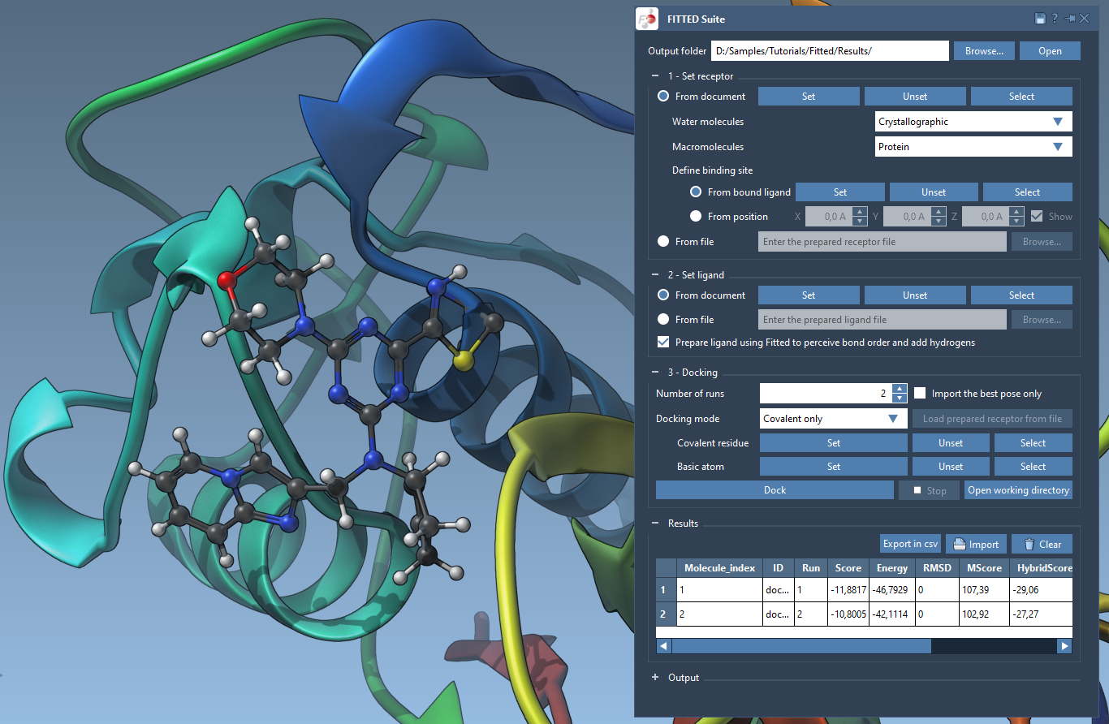This screenshot has width=1109, height=724.
Task: Open the Water molecules dropdown
Action: pos(974,122)
